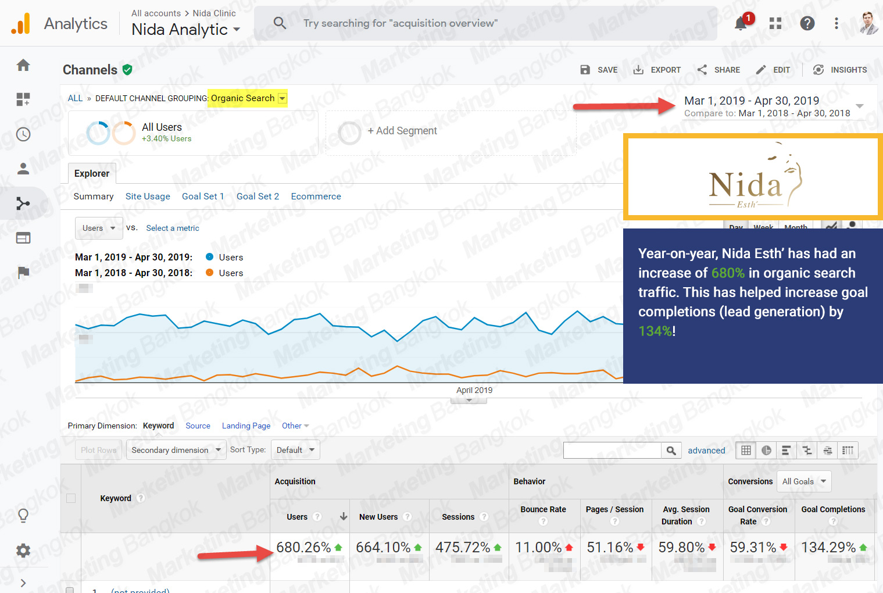The width and height of the screenshot is (883, 593).
Task: Select the Term cloud view icon
Action: pyautogui.click(x=827, y=450)
